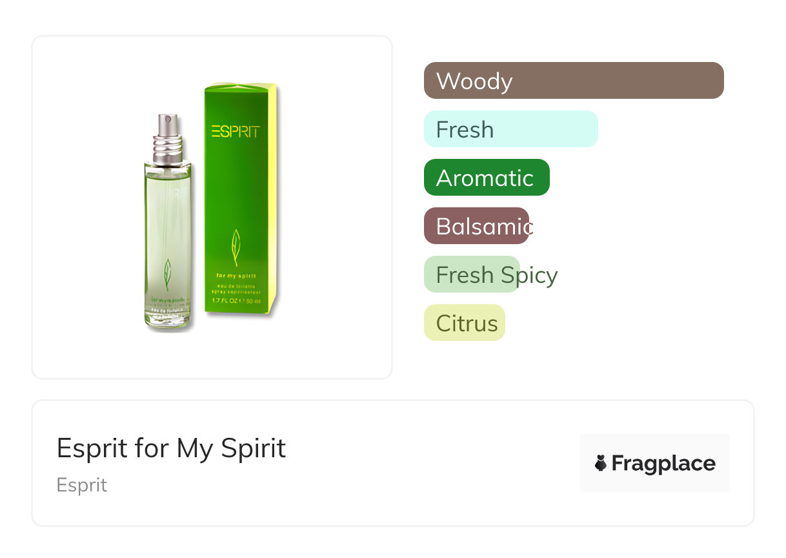The width and height of the screenshot is (786, 558).
Task: Select the Fresh Spicy accord bar
Action: coord(472,274)
